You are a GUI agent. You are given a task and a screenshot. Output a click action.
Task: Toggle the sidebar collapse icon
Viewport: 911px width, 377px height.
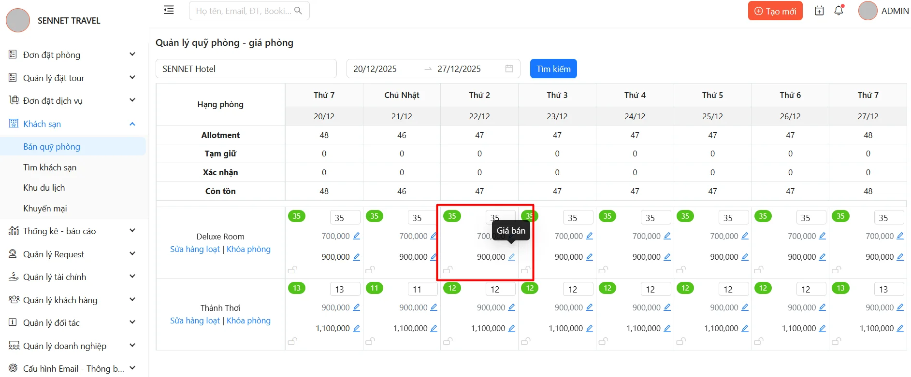click(x=169, y=10)
